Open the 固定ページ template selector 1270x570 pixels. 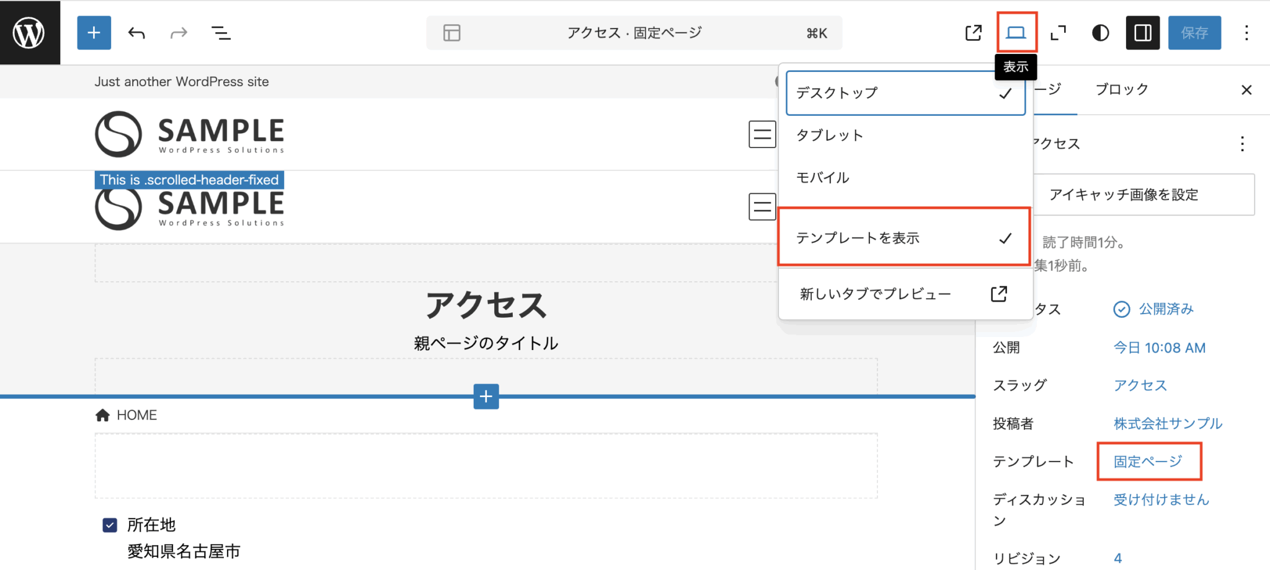[1147, 461]
